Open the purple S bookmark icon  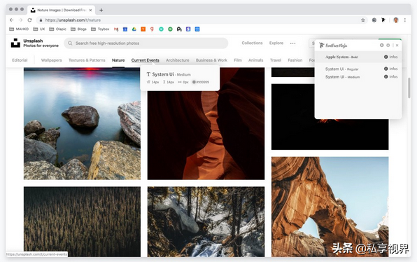click(188, 29)
